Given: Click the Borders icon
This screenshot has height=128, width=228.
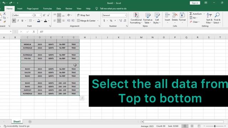Looking at the screenshot, I should tap(30, 21).
